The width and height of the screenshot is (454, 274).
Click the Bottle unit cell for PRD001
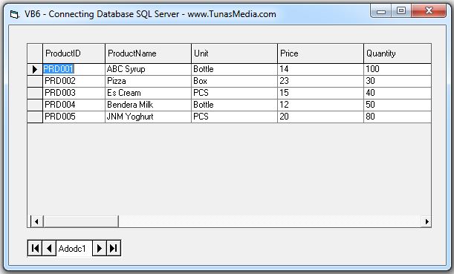(x=235, y=70)
